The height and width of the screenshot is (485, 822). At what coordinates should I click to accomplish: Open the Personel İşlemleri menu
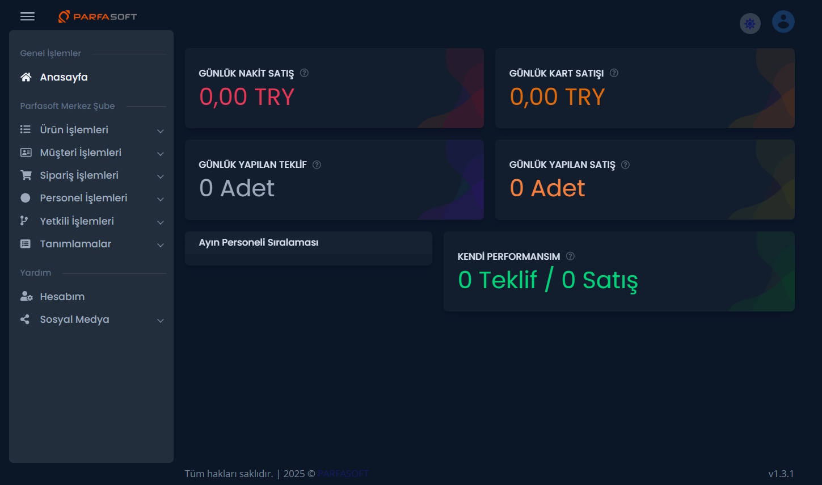point(83,198)
